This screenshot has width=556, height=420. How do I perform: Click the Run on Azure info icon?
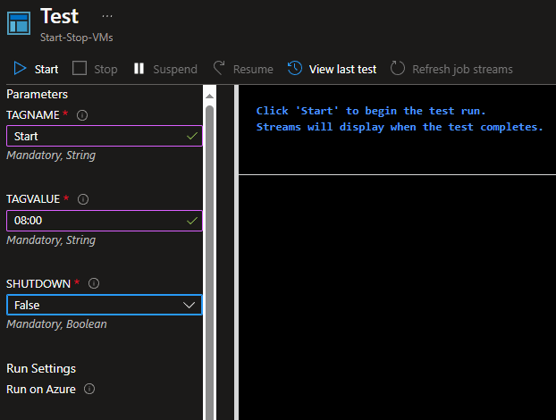(x=88, y=389)
